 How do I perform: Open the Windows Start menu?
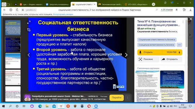click(3, 106)
